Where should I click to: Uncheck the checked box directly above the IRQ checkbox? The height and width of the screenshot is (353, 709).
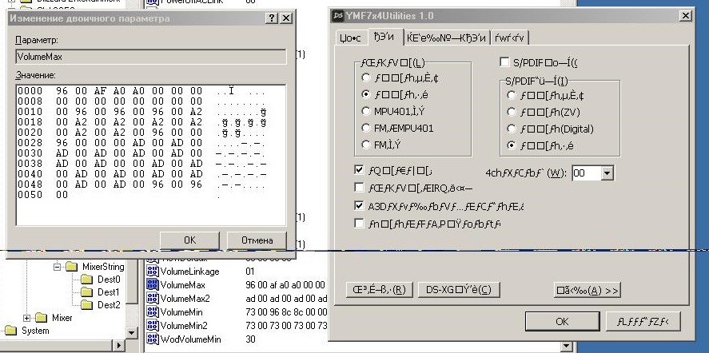point(359,170)
